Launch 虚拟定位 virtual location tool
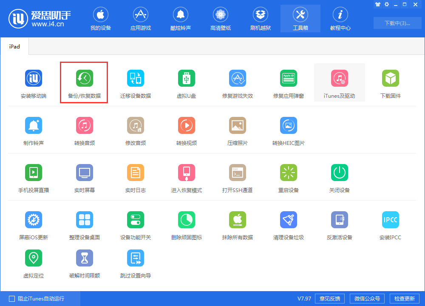The width and height of the screenshot is (425, 306). point(33,262)
